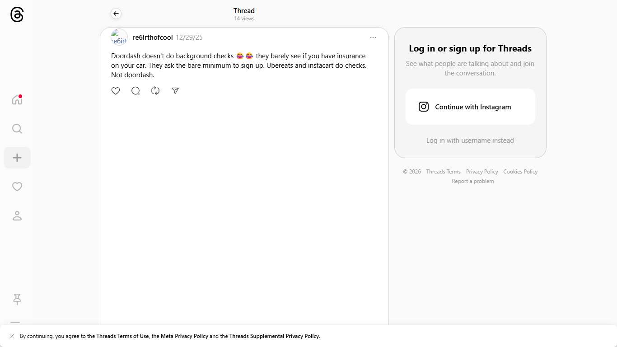
Task: Click the re6irthofcool username
Action: pyautogui.click(x=153, y=38)
